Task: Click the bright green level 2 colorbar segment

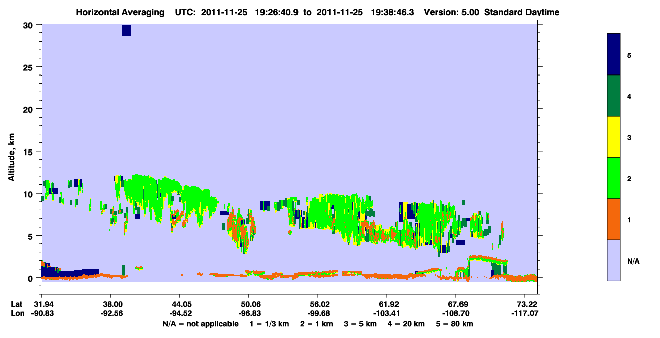Action: (614, 178)
